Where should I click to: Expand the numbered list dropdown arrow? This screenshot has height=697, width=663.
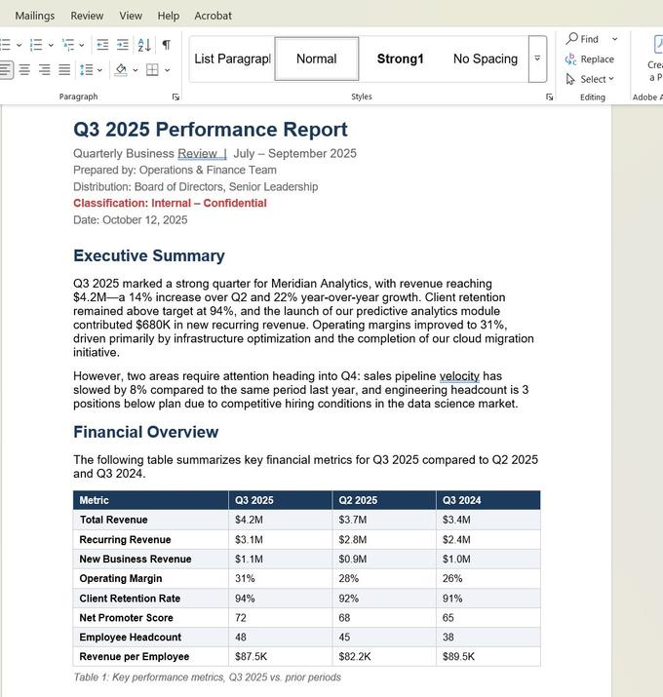click(51, 45)
